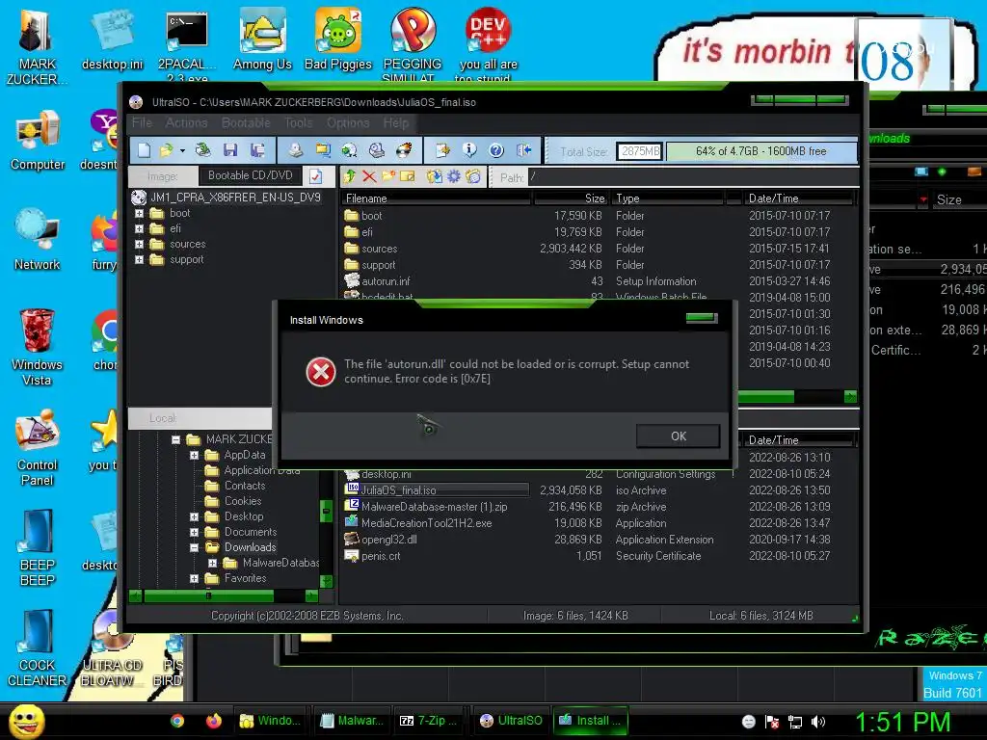Click the Extract files icon

click(434, 177)
